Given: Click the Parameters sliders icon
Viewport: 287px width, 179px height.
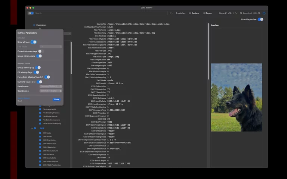Looking at the screenshot, I should (34, 25).
